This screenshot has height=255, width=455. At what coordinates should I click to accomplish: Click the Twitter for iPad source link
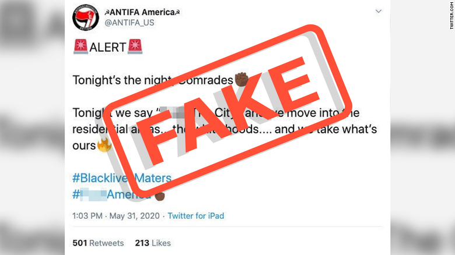pyautogui.click(x=196, y=216)
